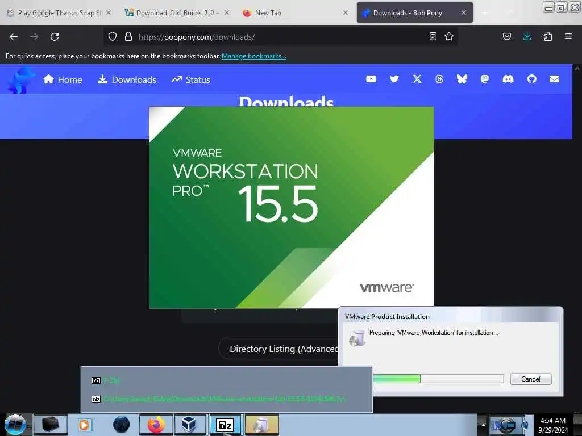Close the New Tab tab
582x436 pixels.
pyautogui.click(x=346, y=12)
